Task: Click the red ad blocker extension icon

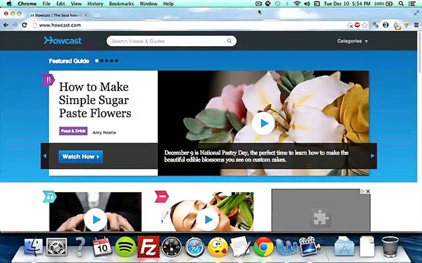Action: point(357,25)
